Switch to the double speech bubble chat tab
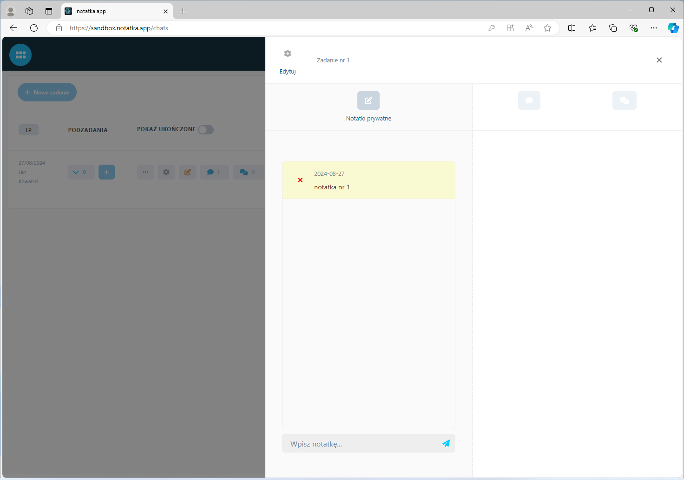The image size is (684, 480). pos(624,100)
